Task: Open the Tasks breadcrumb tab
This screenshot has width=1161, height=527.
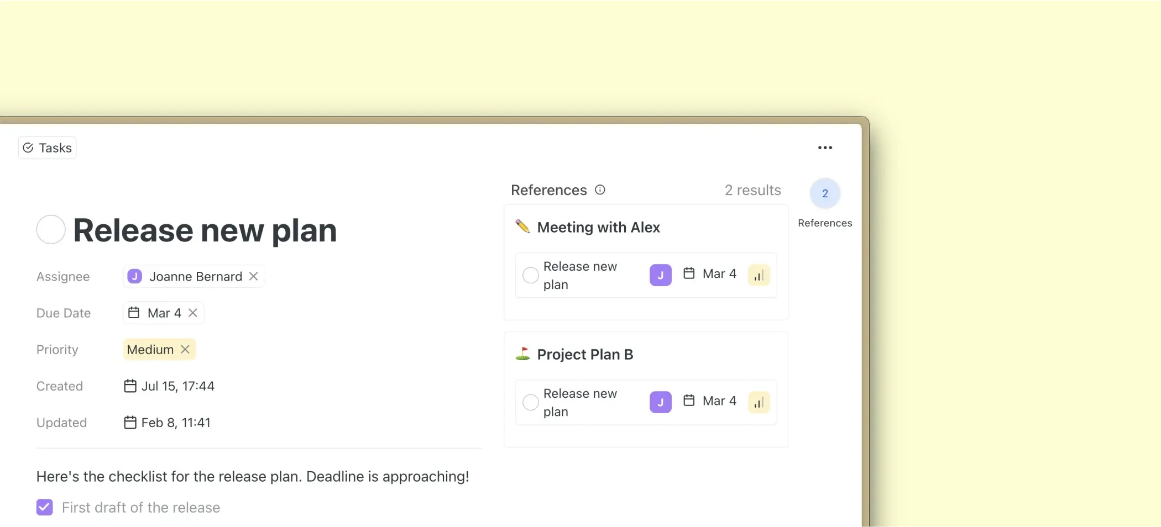Action: pyautogui.click(x=48, y=148)
